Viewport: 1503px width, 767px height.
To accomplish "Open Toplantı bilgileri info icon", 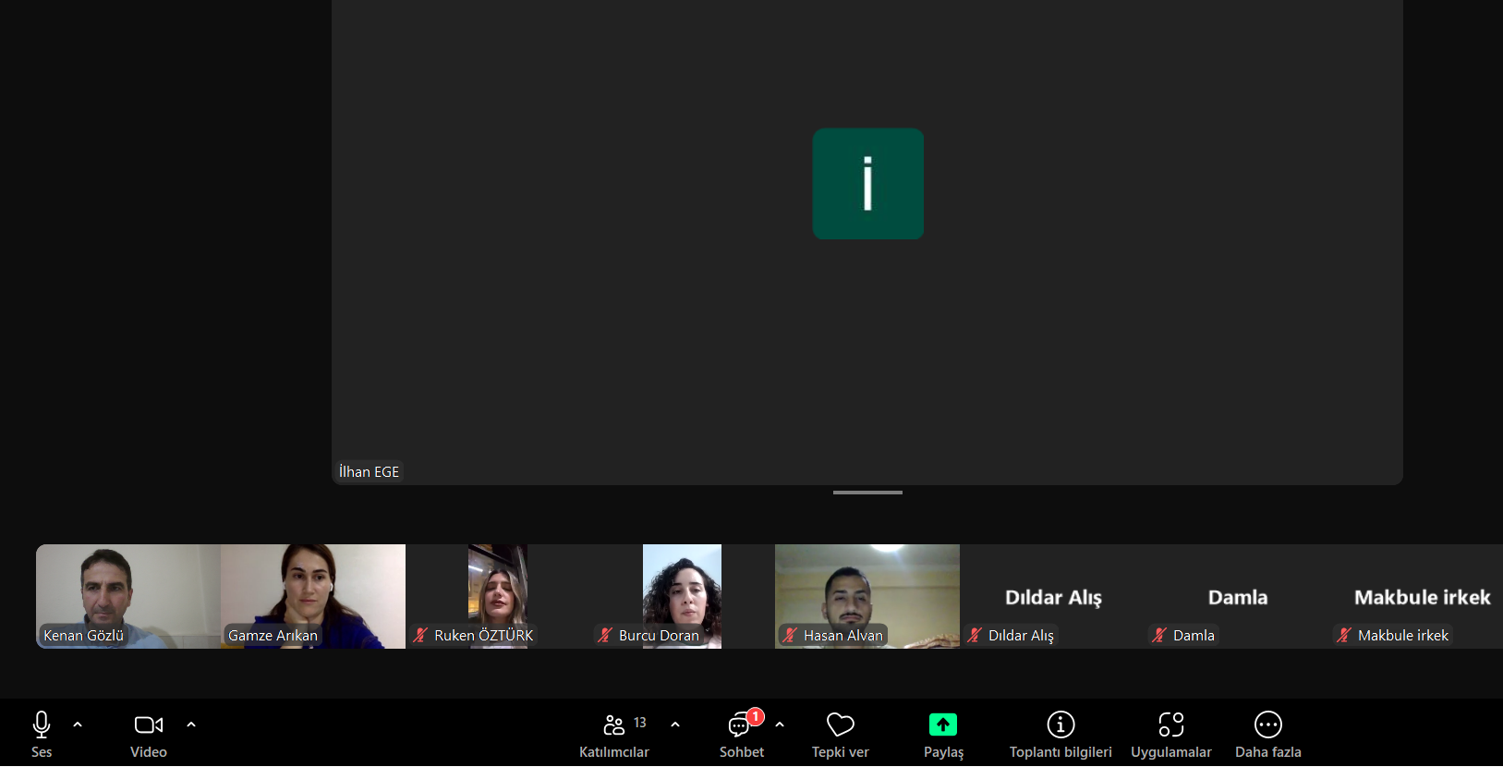I will pyautogui.click(x=1061, y=724).
